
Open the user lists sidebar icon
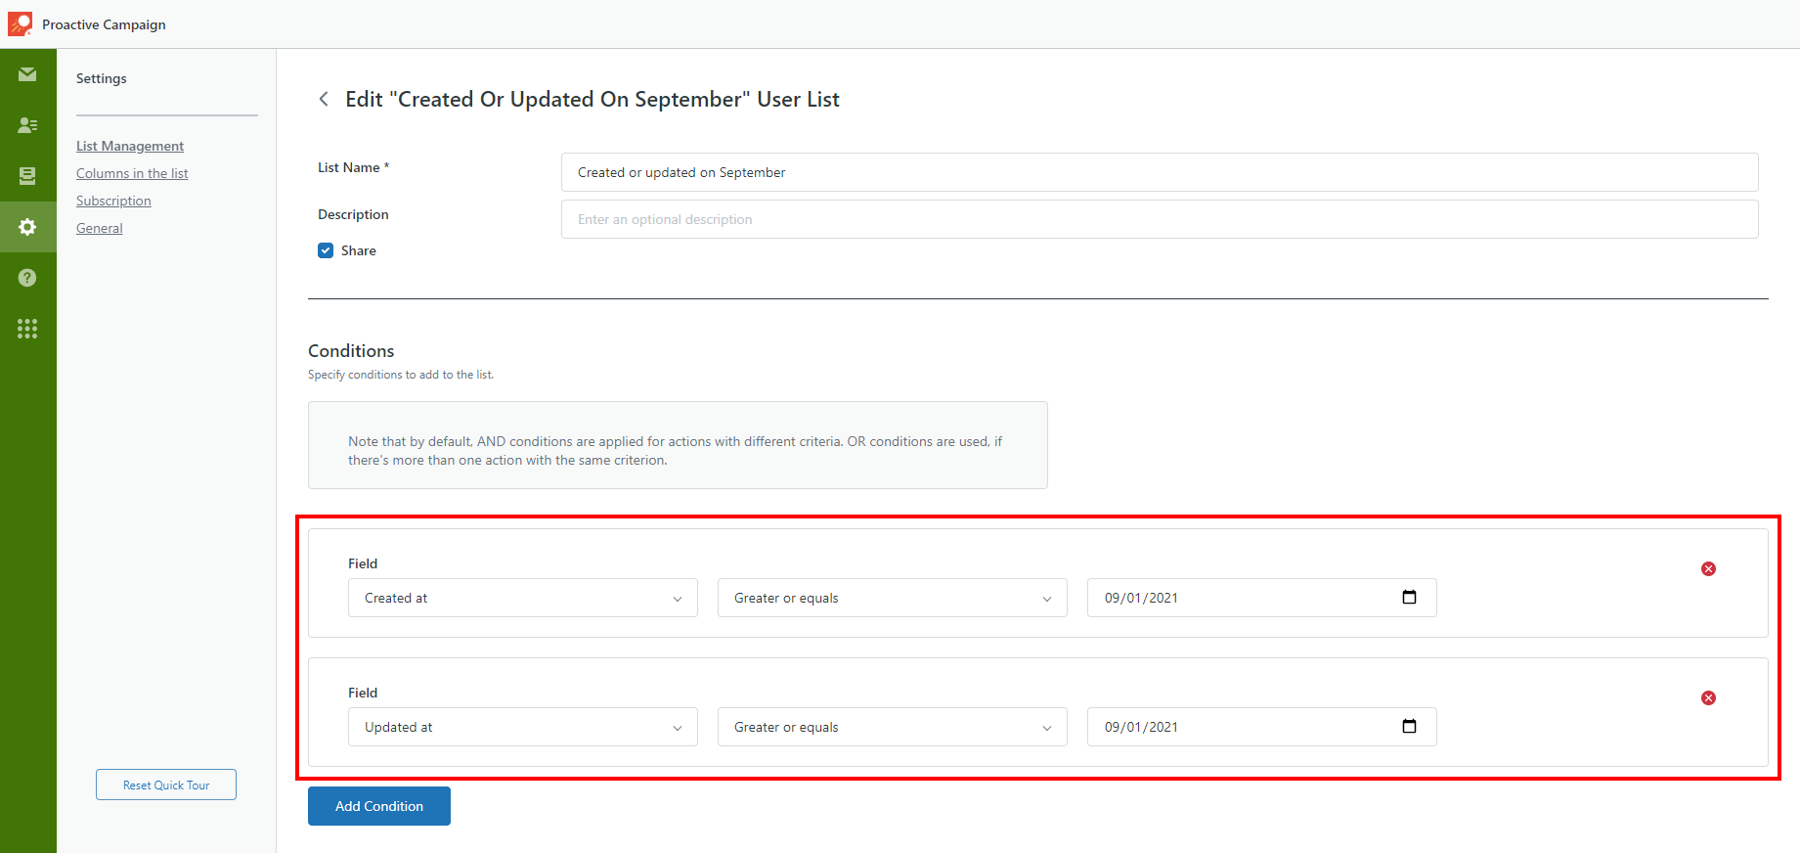[27, 125]
